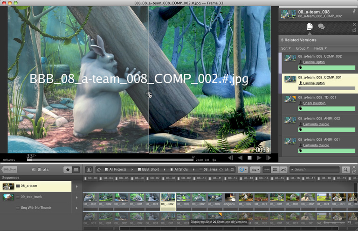
Task: Click the Search input field
Action: 315,170
